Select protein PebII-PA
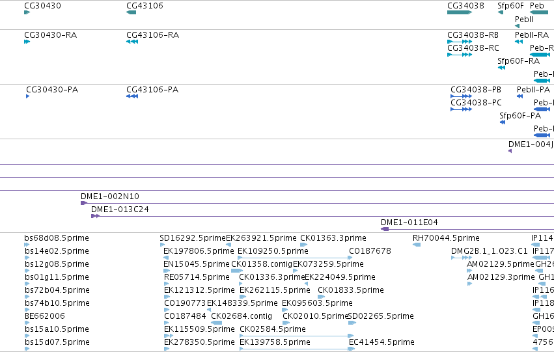The height and width of the screenshot is (352, 554). (x=533, y=90)
